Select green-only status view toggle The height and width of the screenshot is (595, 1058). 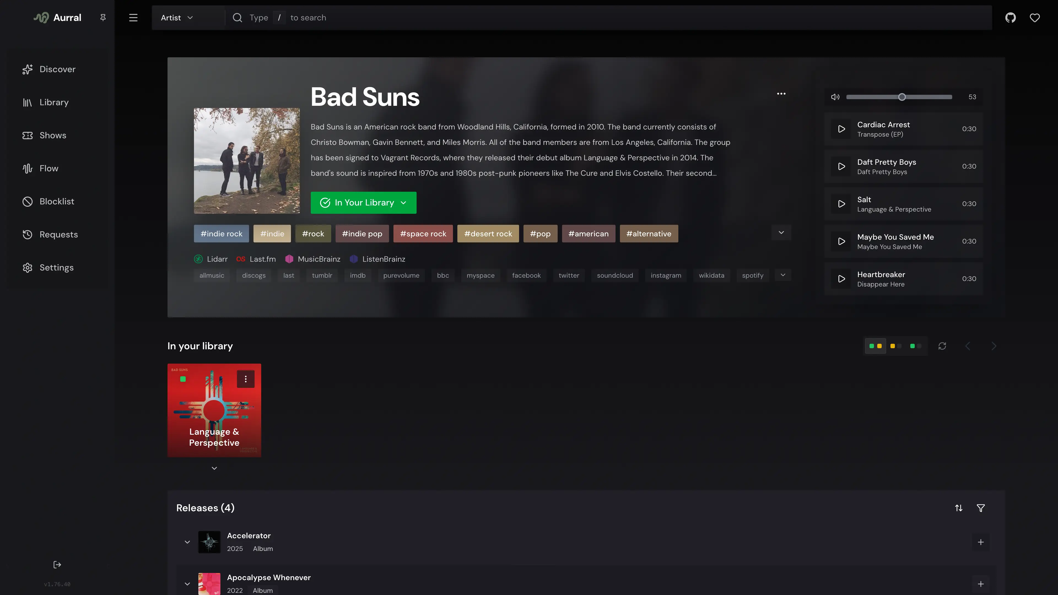916,346
